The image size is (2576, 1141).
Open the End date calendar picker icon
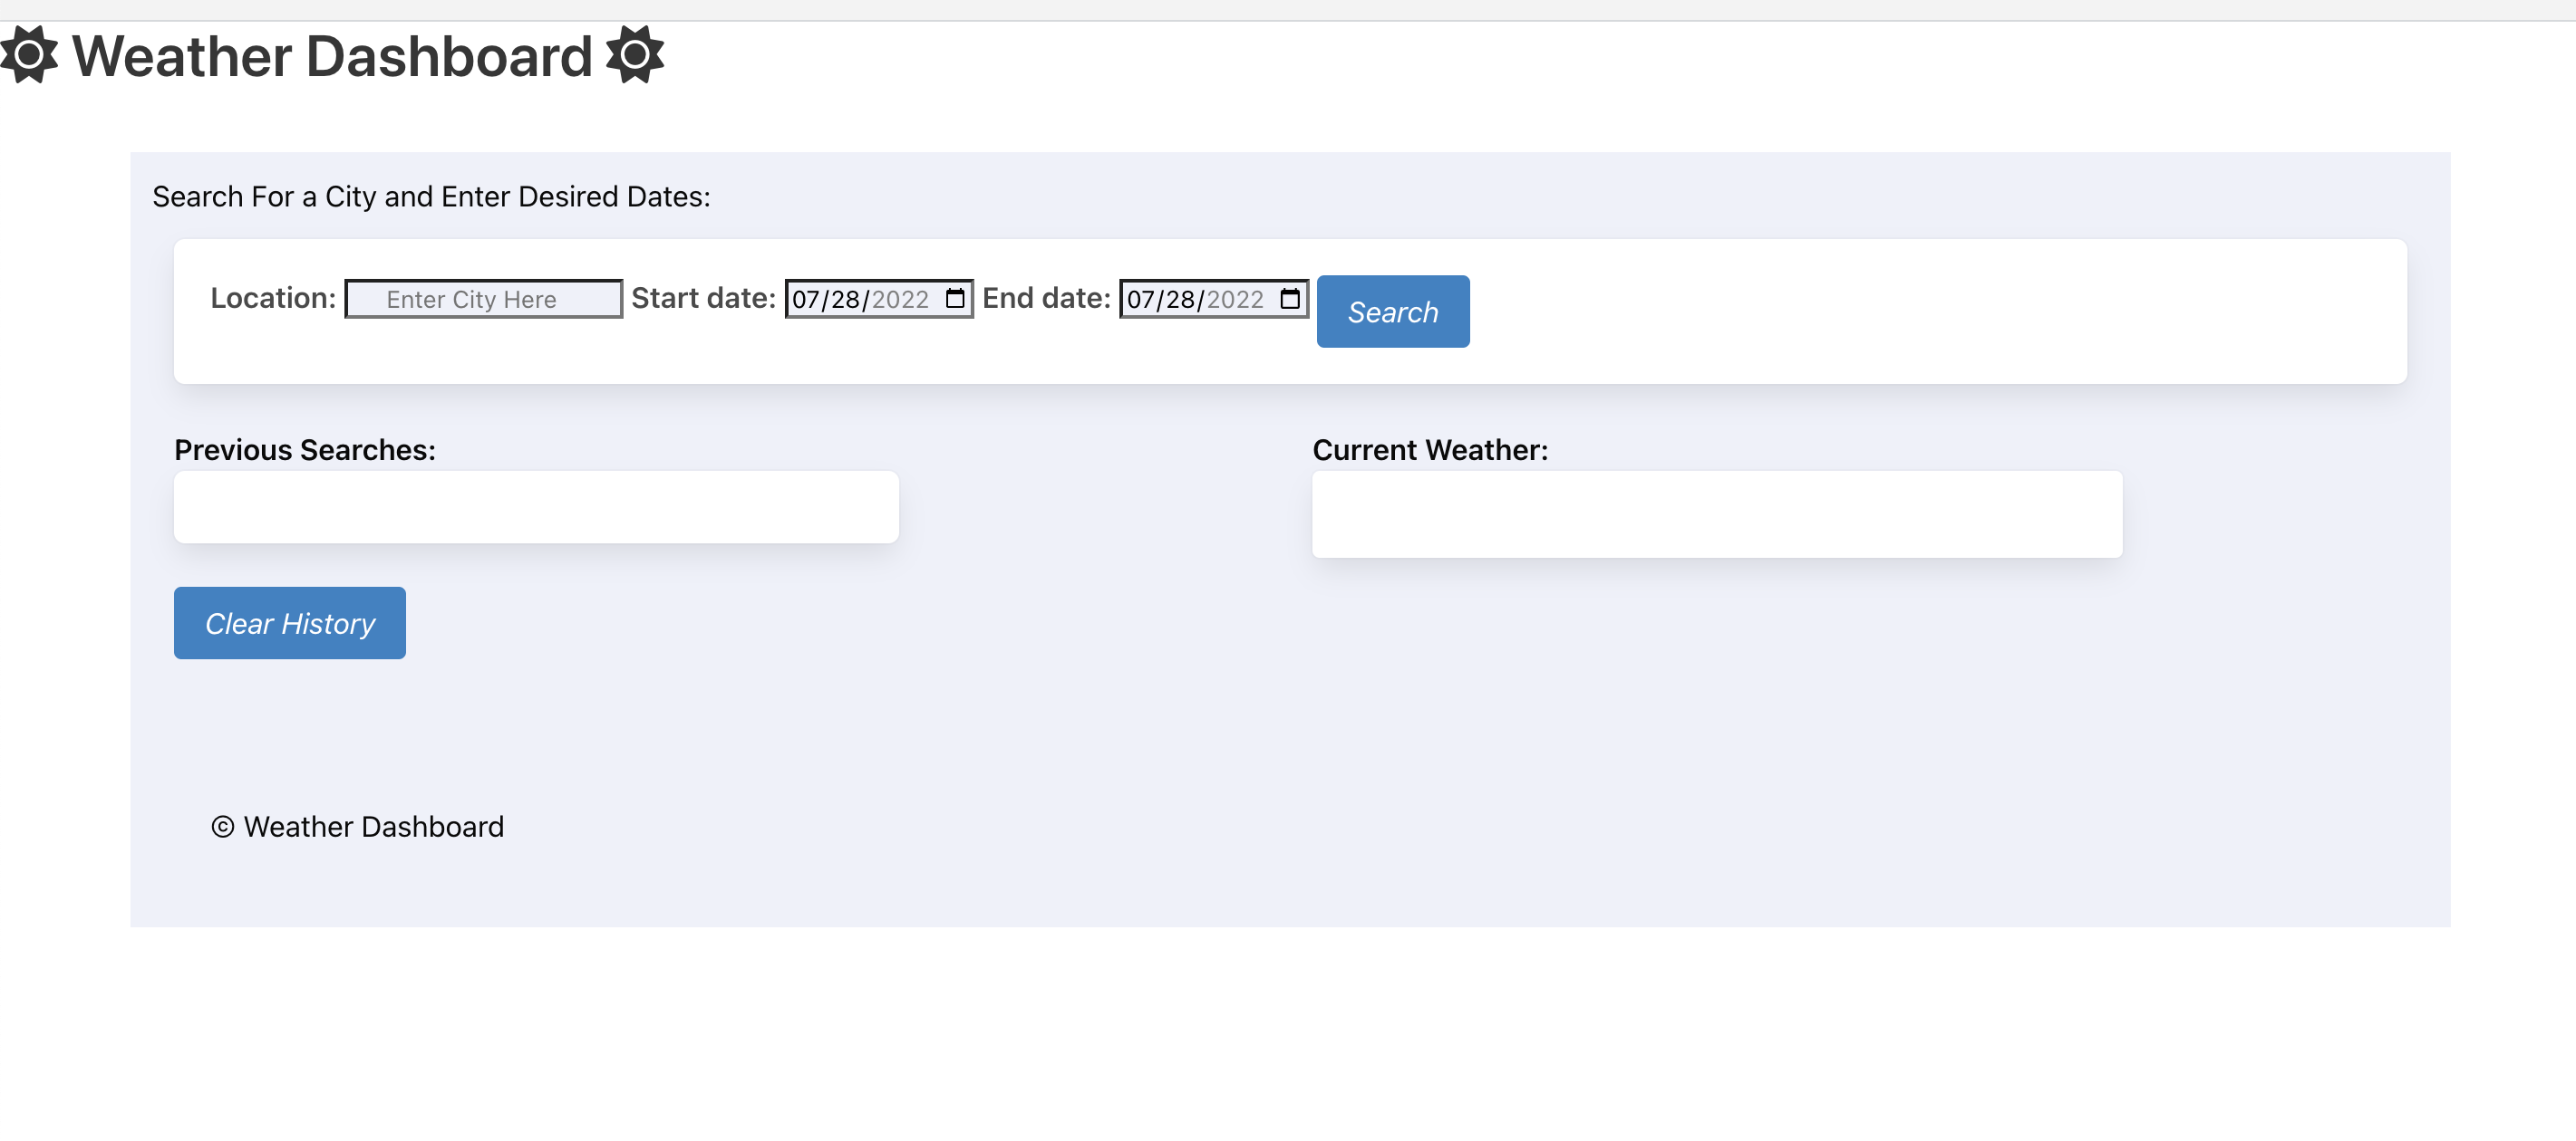[1290, 299]
